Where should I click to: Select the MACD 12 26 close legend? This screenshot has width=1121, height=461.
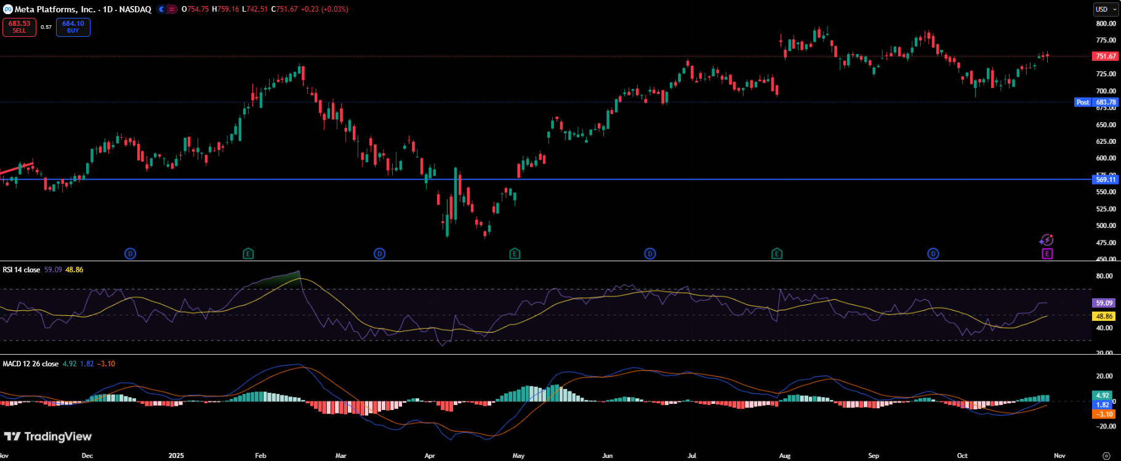31,364
